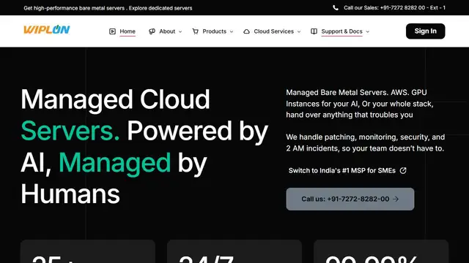Click the 24/7 stat card

pos(234,251)
